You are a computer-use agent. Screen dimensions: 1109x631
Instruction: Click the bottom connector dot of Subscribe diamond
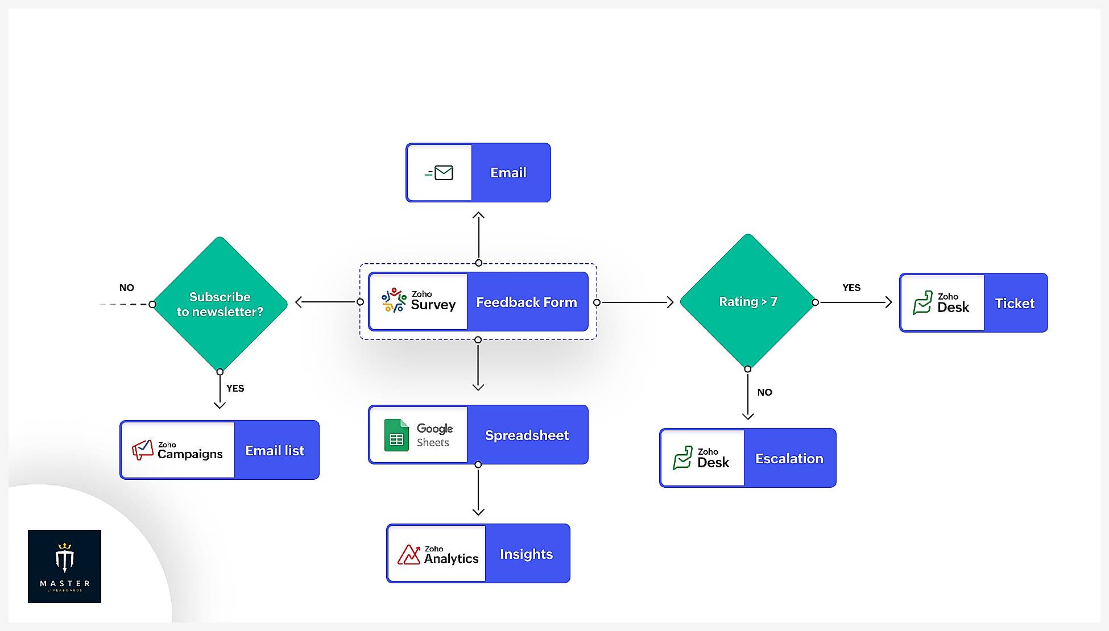point(220,372)
